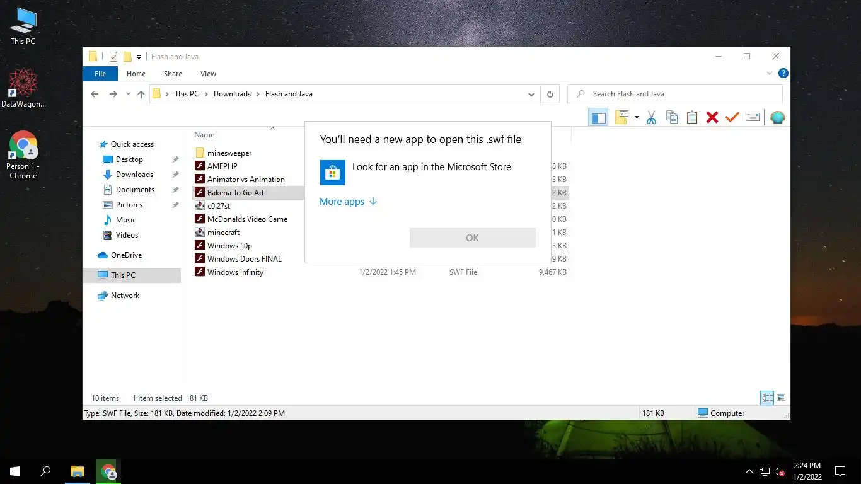This screenshot has height=484, width=861.
Task: Select Documents in the navigation pane
Action: [135, 190]
